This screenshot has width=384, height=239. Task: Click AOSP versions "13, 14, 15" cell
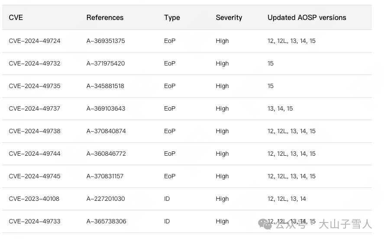pyautogui.click(x=280, y=108)
